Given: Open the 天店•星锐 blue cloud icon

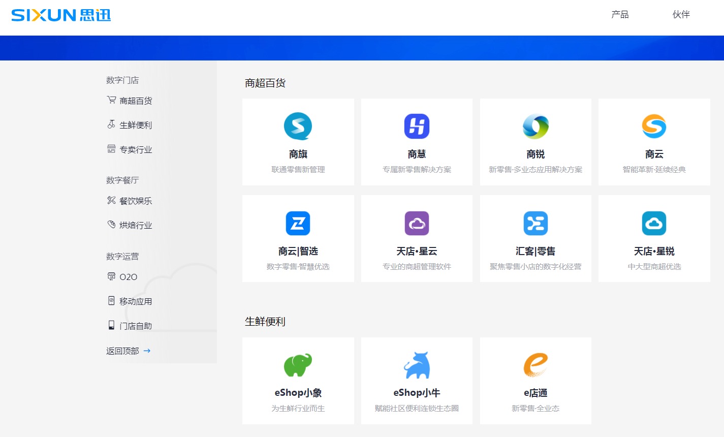Looking at the screenshot, I should [x=654, y=223].
